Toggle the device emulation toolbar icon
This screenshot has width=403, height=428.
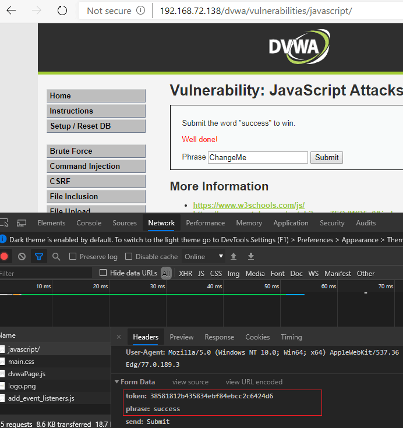coord(22,223)
